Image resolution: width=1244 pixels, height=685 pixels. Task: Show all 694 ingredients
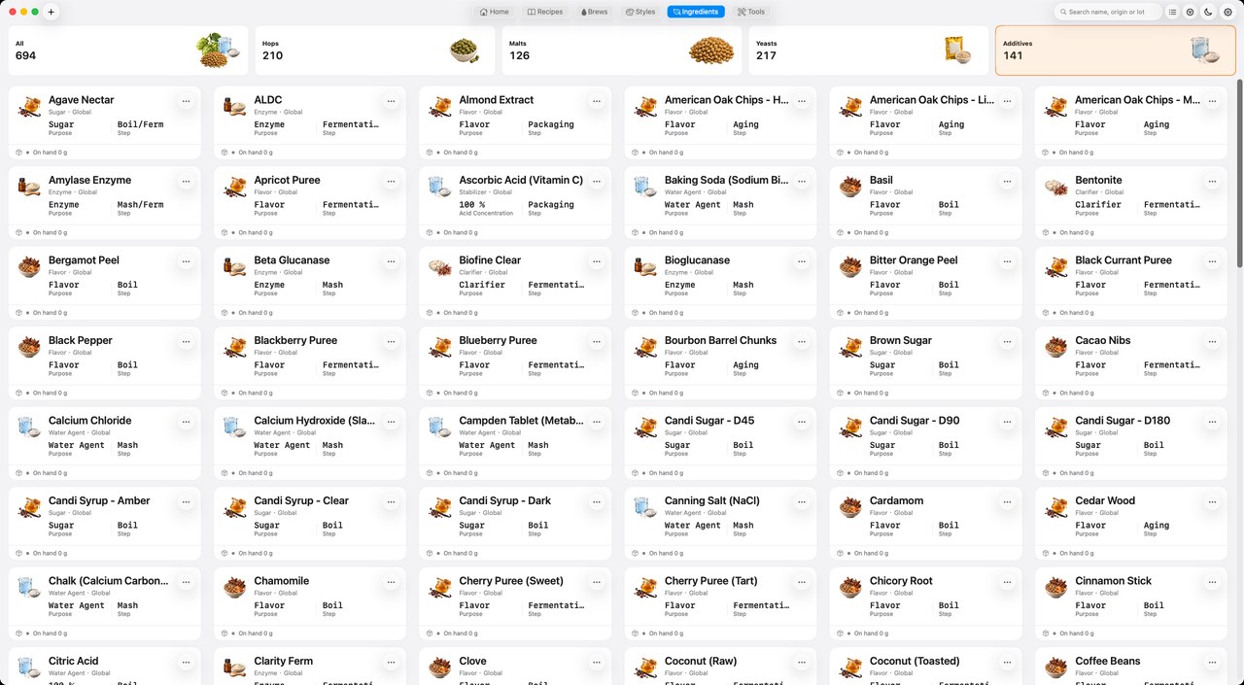[128, 51]
